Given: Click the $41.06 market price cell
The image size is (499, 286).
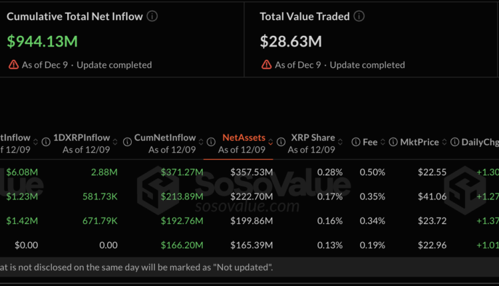Looking at the screenshot, I should pos(432,196).
